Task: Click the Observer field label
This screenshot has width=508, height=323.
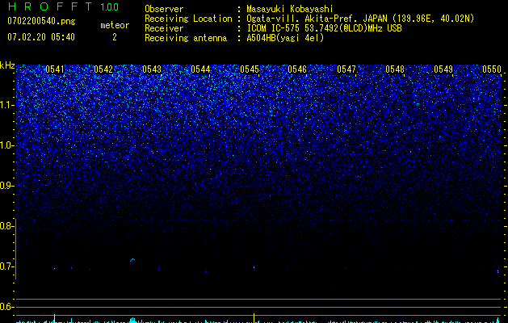Action: (164, 9)
